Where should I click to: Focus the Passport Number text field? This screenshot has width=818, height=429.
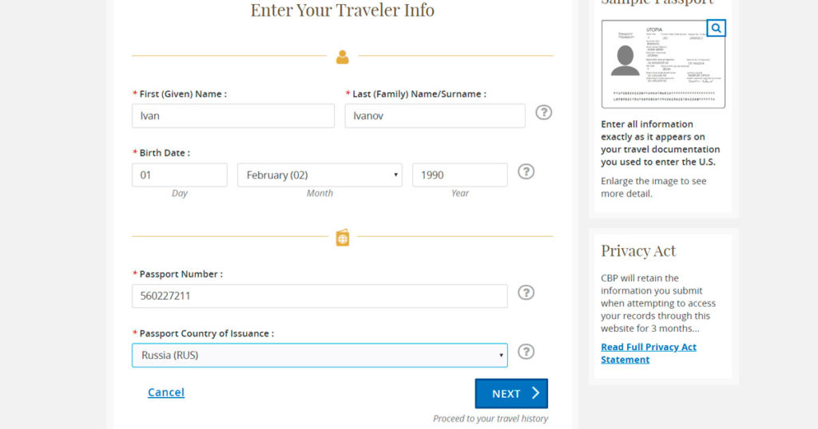(x=320, y=297)
